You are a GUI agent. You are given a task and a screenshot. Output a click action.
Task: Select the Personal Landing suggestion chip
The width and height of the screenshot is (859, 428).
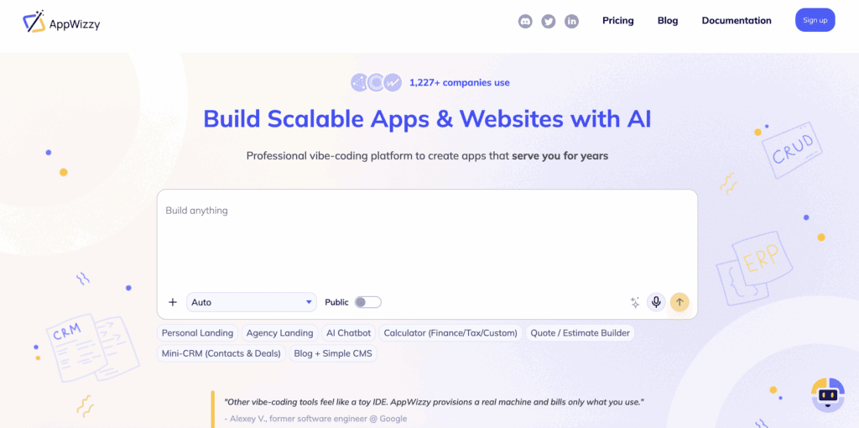pos(197,333)
